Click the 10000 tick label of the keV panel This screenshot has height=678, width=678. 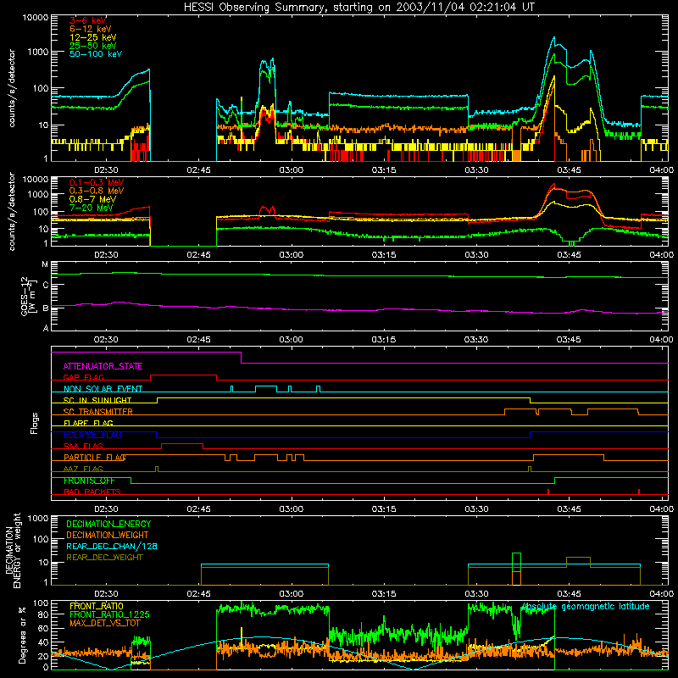[x=36, y=18]
